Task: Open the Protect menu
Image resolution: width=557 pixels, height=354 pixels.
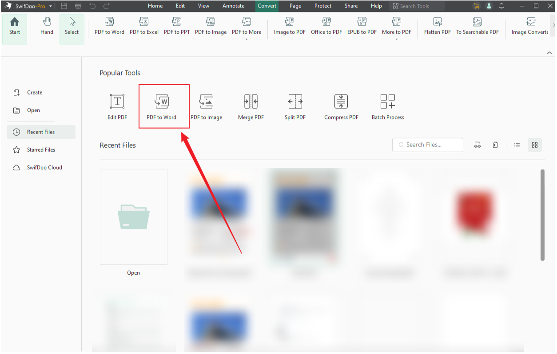Action: [323, 6]
